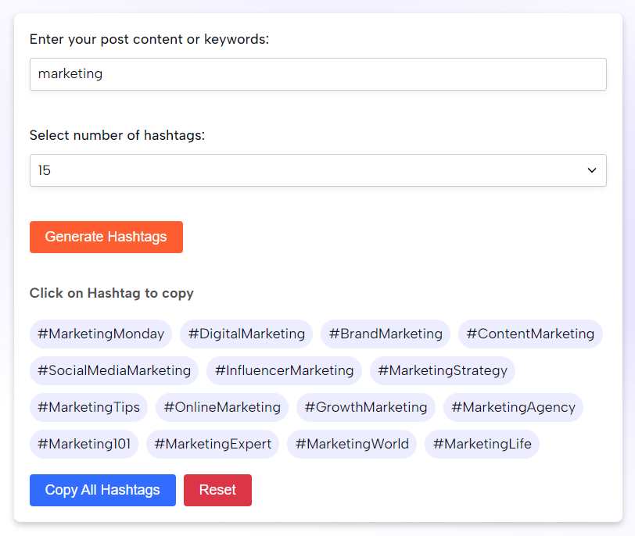Click the 'Select number of hashtags' label
The height and width of the screenshot is (536, 635).
point(117,135)
